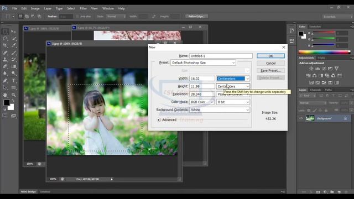Click the Save Preset button
Screen dimensions: 354x199
tap(270, 71)
